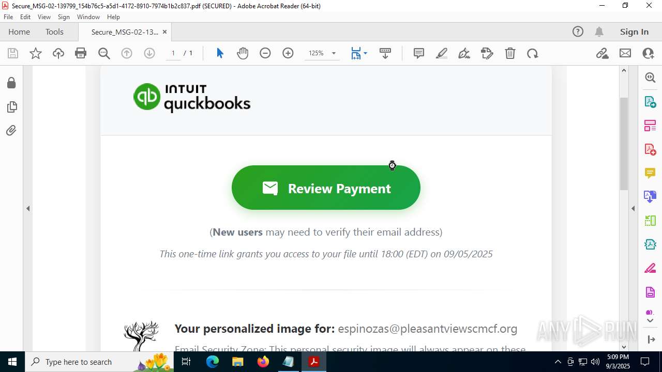Open File Explorer from the taskbar
Image resolution: width=662 pixels, height=372 pixels.
tap(238, 362)
